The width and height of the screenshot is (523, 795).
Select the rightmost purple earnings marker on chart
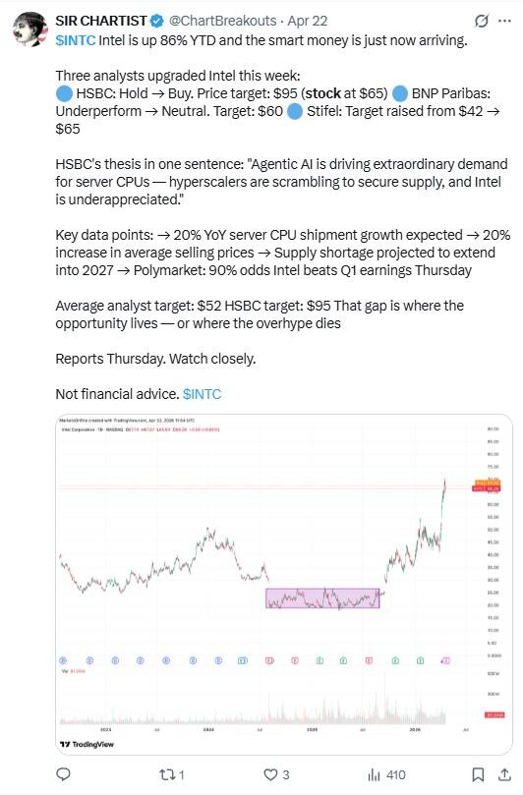tap(446, 660)
